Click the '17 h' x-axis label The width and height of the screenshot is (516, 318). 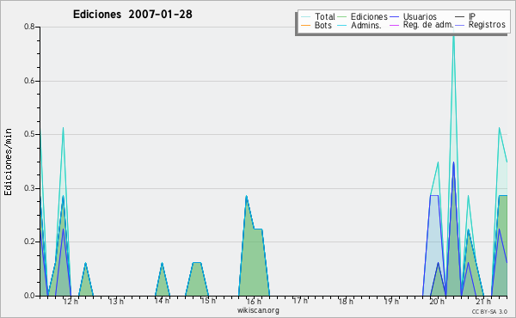click(x=300, y=301)
